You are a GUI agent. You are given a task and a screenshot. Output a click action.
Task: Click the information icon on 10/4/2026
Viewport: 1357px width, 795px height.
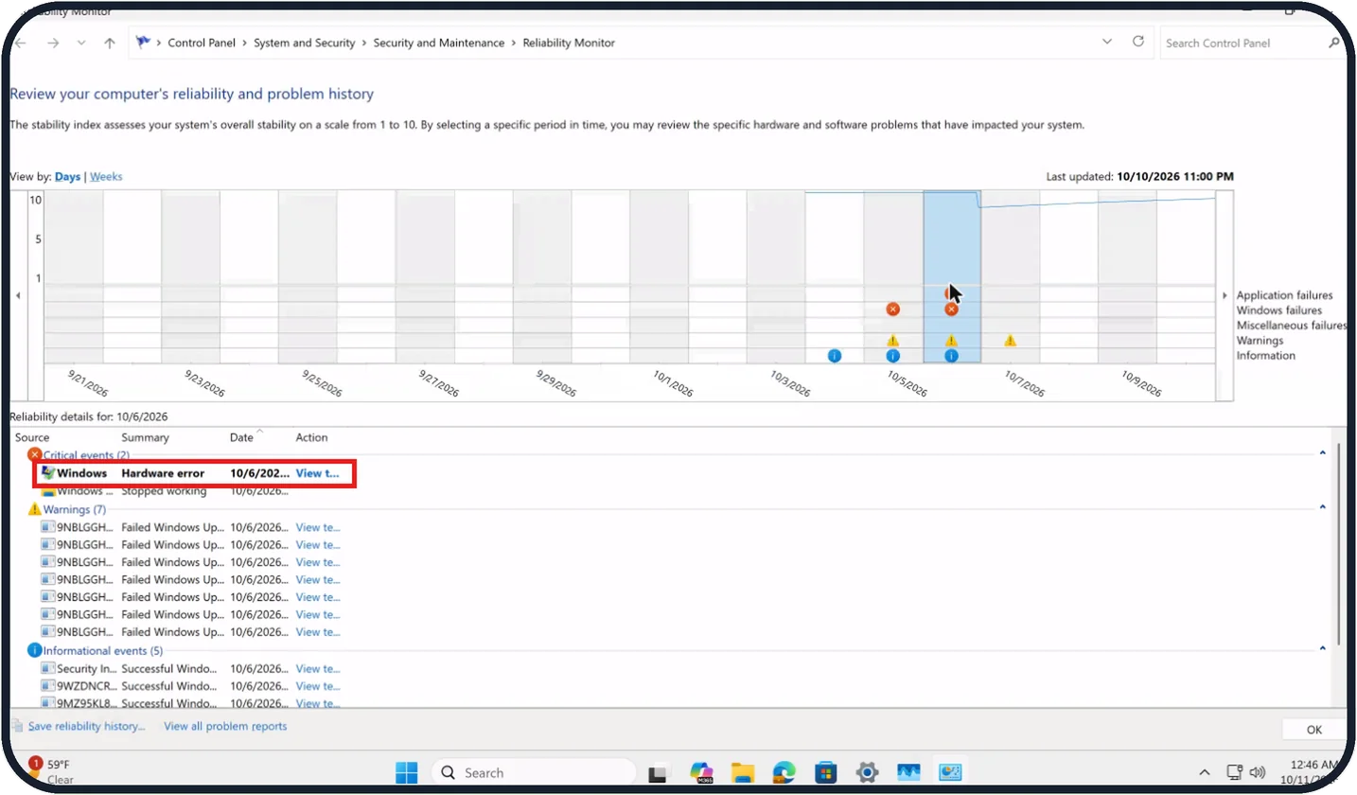click(835, 356)
